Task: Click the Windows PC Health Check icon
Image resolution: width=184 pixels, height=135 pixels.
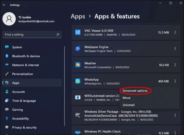Action: tap(78, 133)
